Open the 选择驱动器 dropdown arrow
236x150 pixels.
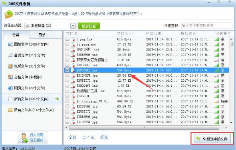pyautogui.click(x=73, y=26)
